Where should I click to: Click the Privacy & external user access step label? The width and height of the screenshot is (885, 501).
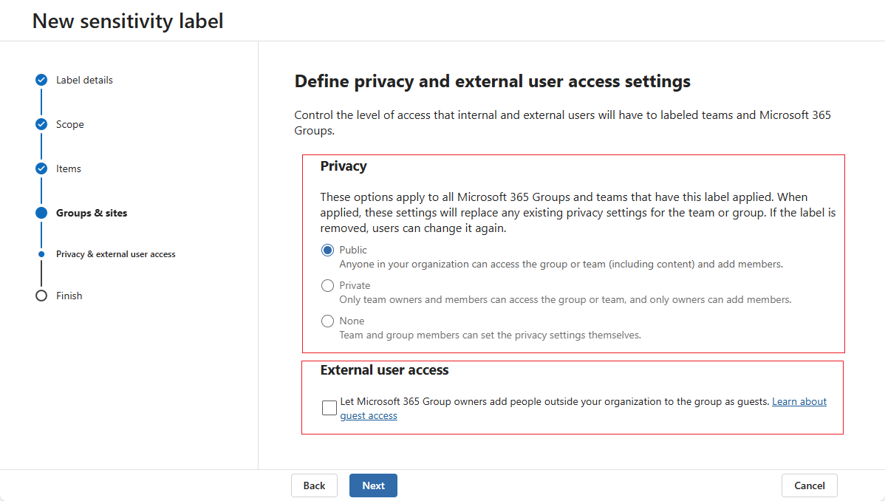click(116, 253)
